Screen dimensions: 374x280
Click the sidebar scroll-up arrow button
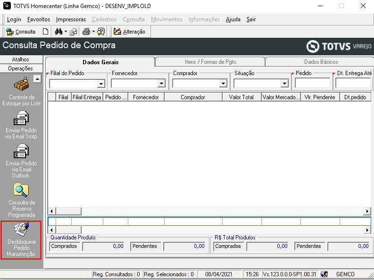click(x=37, y=79)
